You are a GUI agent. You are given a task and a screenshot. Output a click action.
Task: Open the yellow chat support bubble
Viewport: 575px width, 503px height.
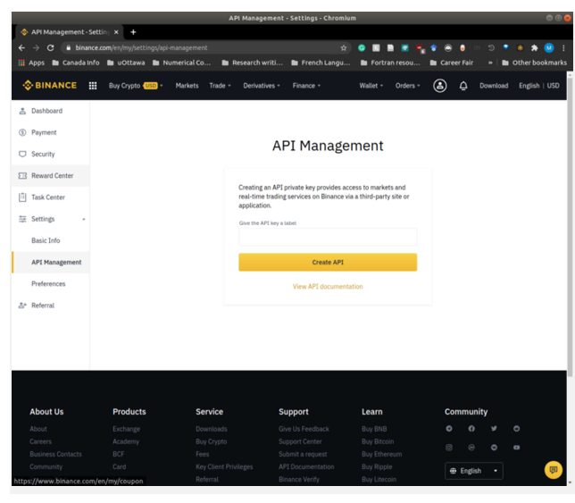(553, 469)
